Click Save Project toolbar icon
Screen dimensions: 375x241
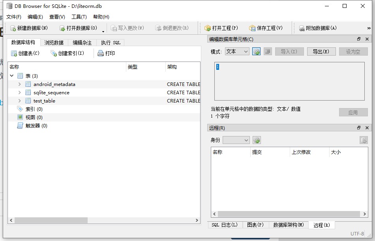[252, 28]
